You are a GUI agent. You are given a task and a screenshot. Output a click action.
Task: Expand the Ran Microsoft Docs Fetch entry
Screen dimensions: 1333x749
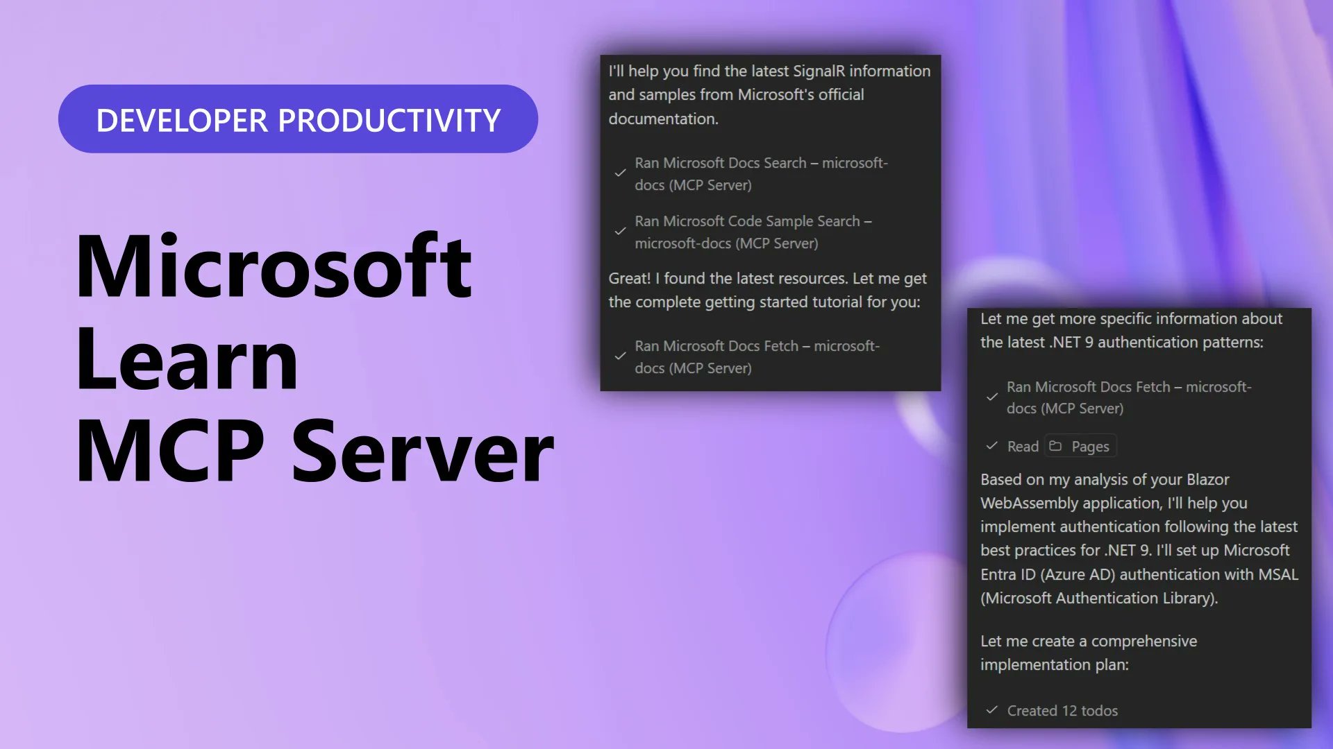tap(757, 356)
